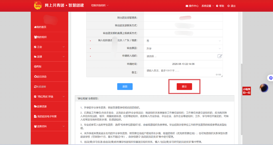Image resolution: width=273 pixels, height=145 pixels.
Task: Click the power icon beside 退出
Action: tap(228, 6)
